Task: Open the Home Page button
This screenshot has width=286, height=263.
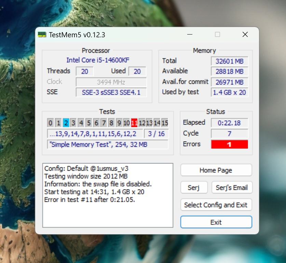Action: tap(216, 170)
